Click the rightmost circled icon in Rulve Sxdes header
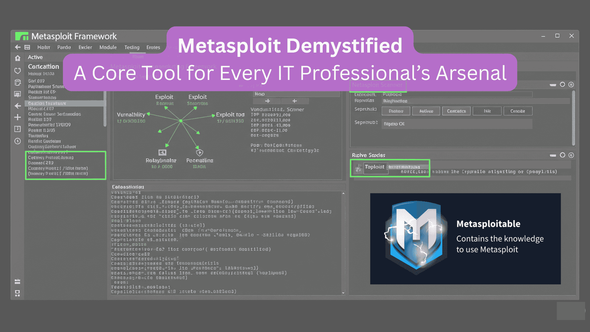590x332 pixels. coord(571,155)
